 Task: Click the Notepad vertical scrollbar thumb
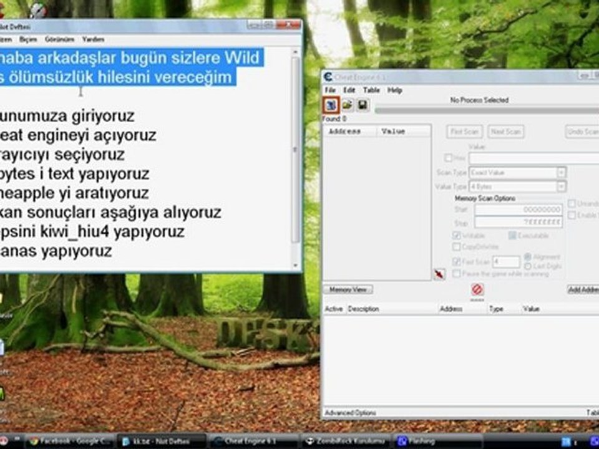click(x=295, y=150)
